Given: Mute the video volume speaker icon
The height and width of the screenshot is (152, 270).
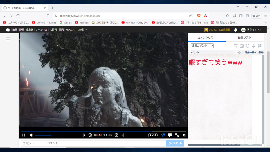Looking at the screenshot, I should pyautogui.click(x=31, y=135).
